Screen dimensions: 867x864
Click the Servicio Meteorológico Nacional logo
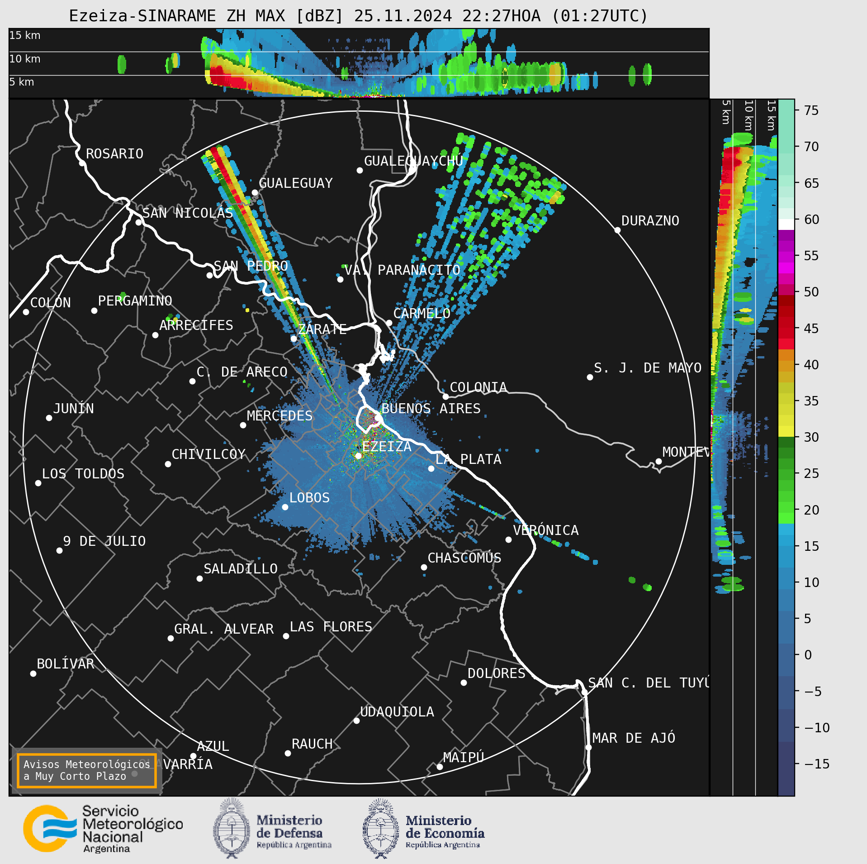coord(103,829)
